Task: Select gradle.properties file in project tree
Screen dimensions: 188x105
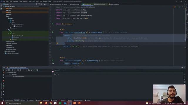Action: coord(12,43)
